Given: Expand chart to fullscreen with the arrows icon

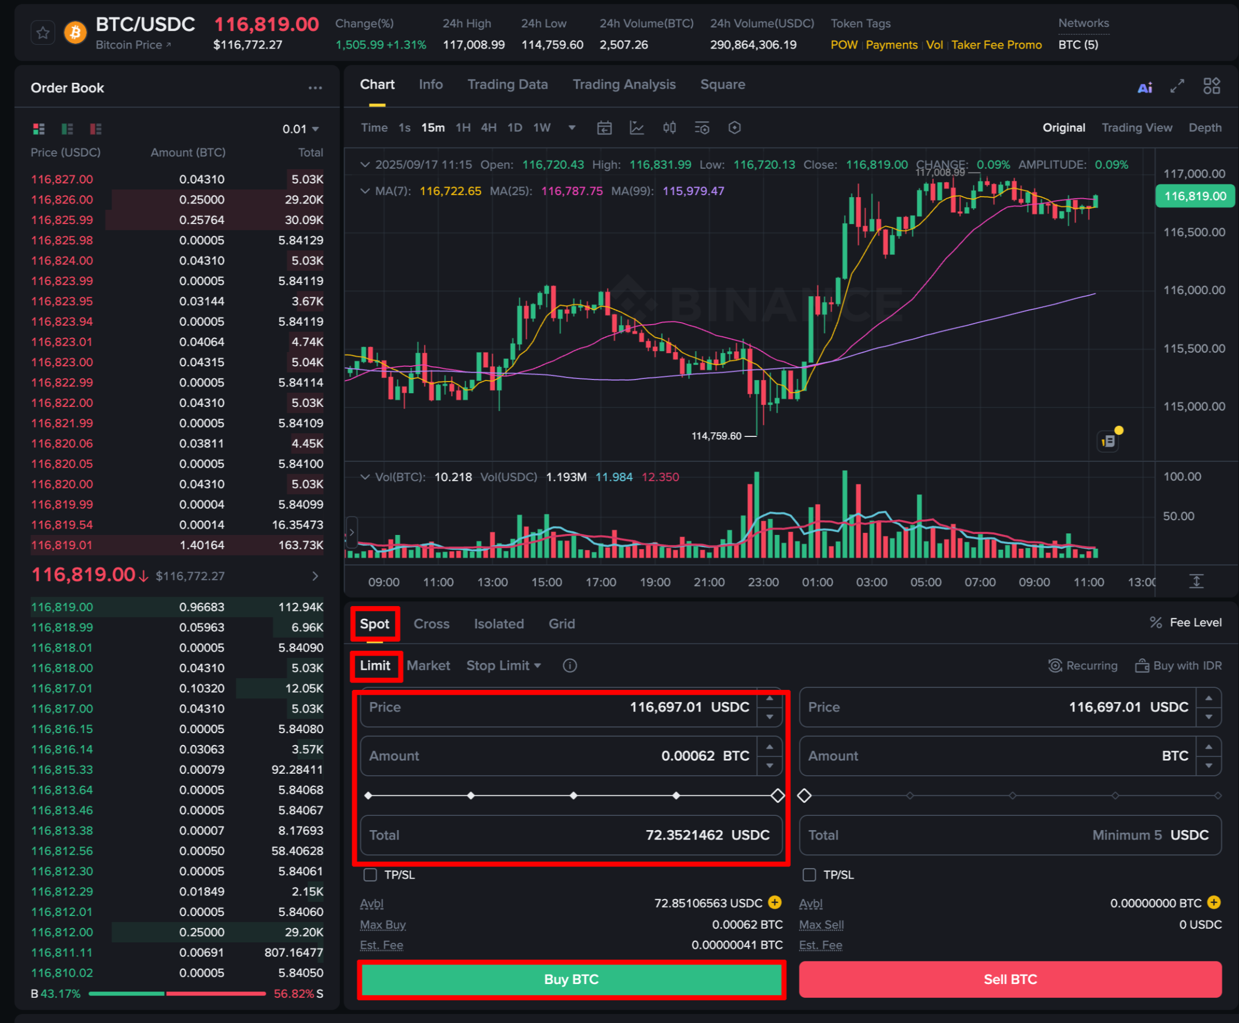Looking at the screenshot, I should pos(1177,86).
